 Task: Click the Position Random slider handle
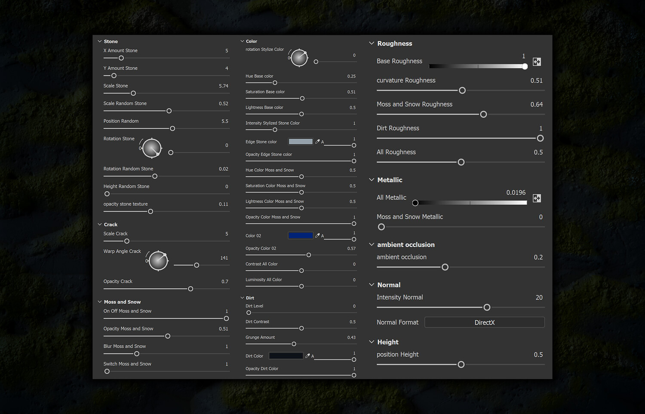click(172, 128)
